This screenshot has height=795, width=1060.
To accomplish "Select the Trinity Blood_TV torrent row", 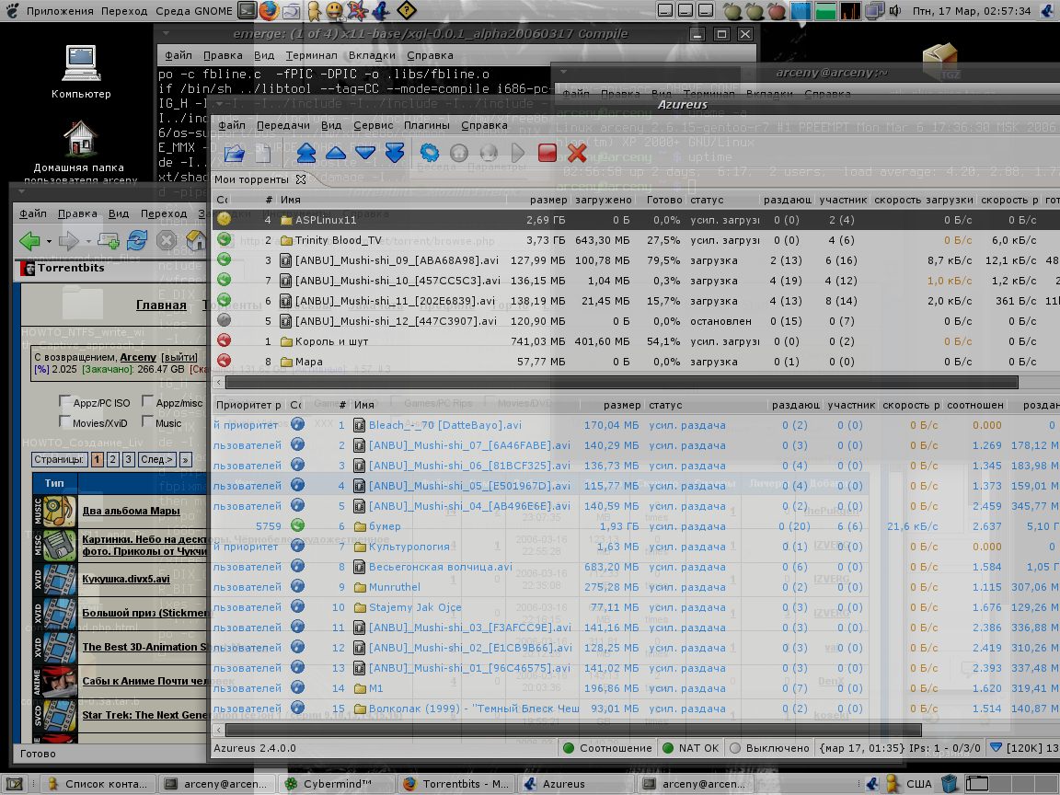I will 636,240.
